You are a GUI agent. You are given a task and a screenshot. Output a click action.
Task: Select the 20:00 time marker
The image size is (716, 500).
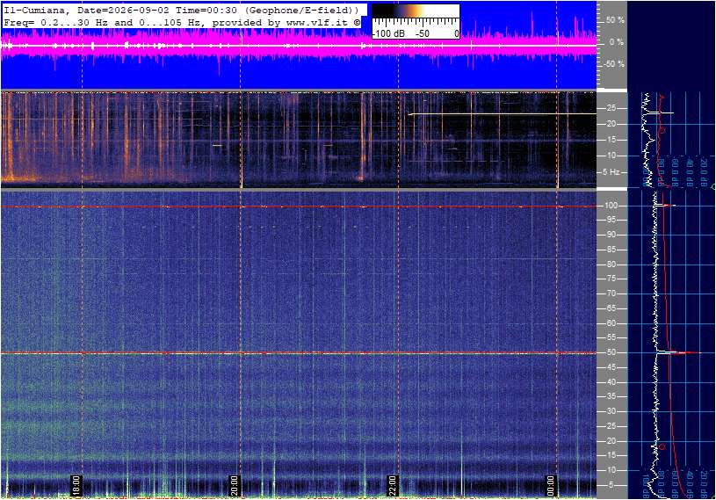pyautogui.click(x=234, y=485)
